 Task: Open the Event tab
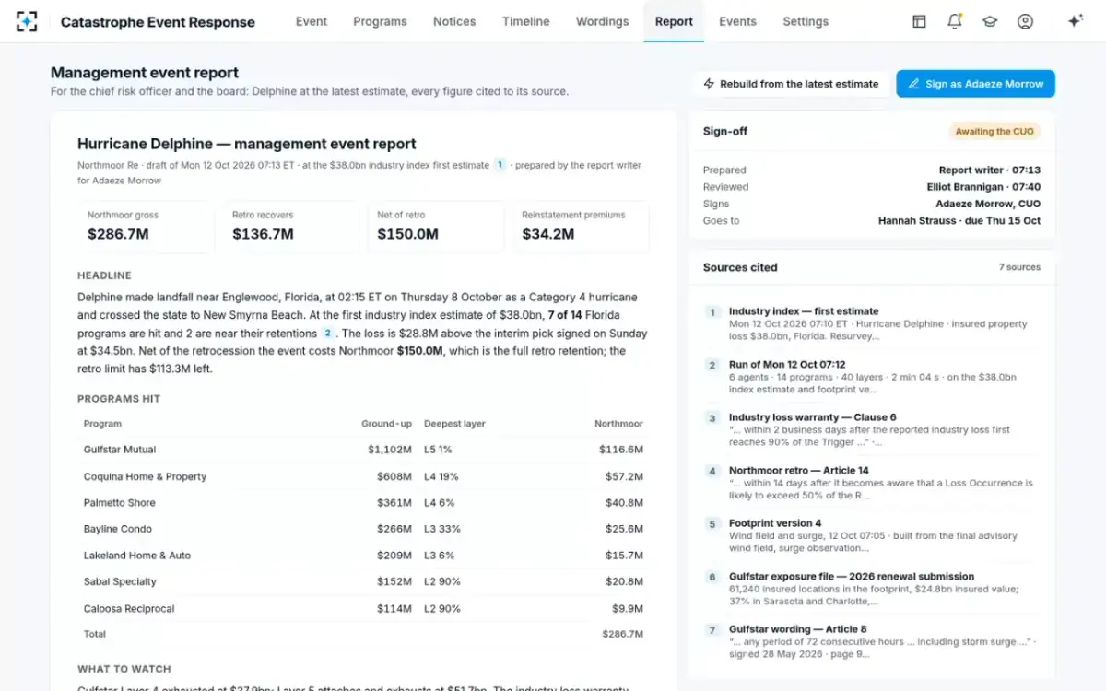[x=312, y=21]
